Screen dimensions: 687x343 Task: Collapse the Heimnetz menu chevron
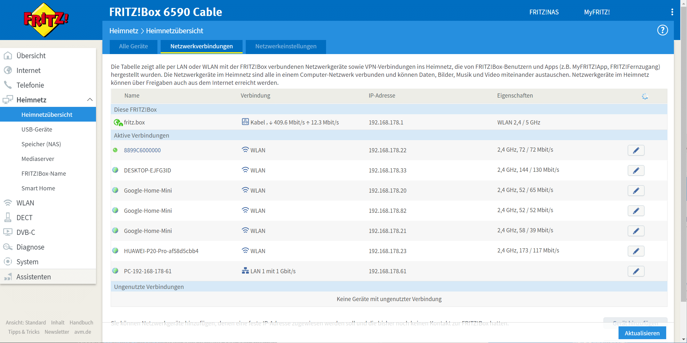pos(90,100)
